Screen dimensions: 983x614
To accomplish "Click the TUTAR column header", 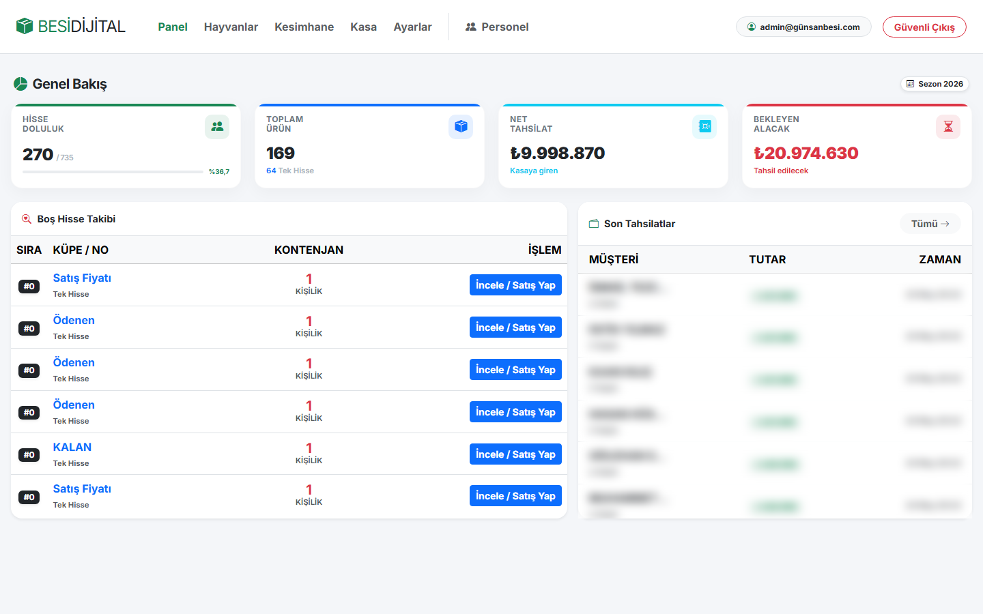I will click(767, 259).
